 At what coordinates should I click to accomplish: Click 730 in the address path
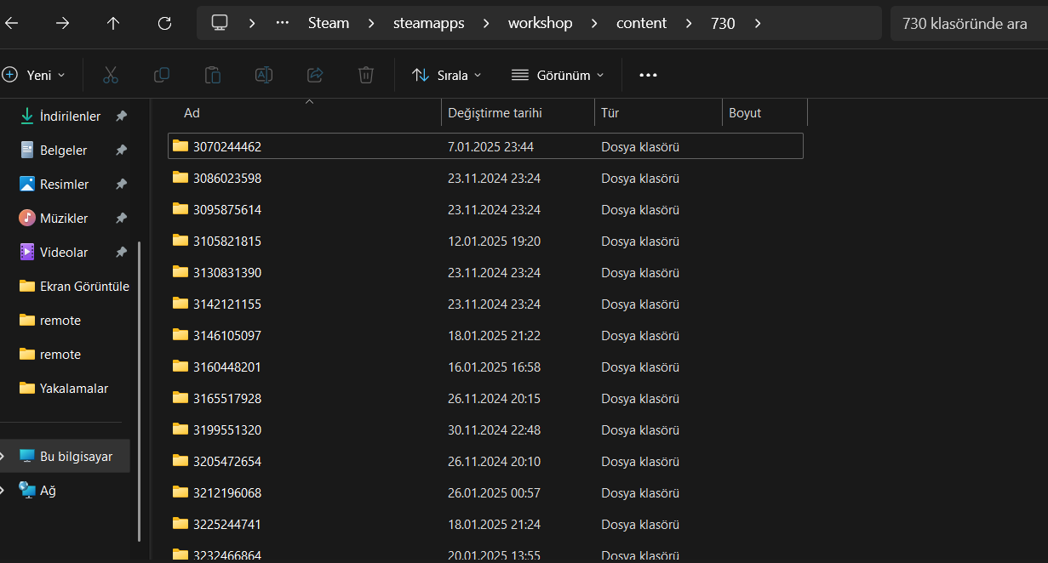click(723, 23)
